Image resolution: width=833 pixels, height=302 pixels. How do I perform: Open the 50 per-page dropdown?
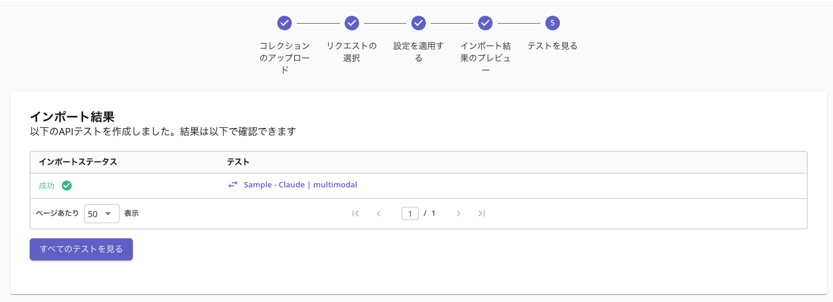[x=101, y=213]
